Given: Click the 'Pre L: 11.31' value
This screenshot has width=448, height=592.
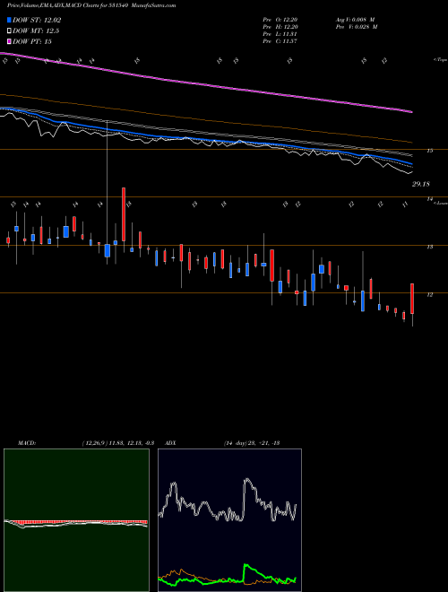Looking at the screenshot, I should coord(280,34).
